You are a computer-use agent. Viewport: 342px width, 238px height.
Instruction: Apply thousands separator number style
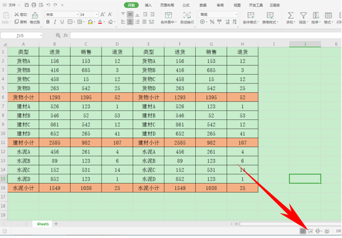[x=219, y=22]
